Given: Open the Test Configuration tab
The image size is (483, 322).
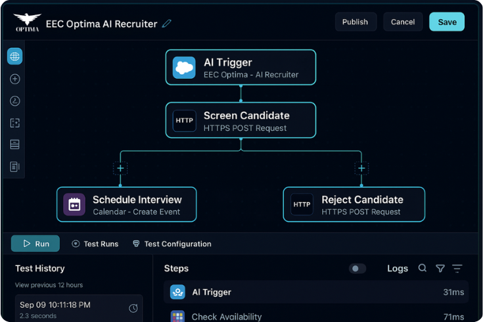Looking at the screenshot, I should (x=172, y=244).
